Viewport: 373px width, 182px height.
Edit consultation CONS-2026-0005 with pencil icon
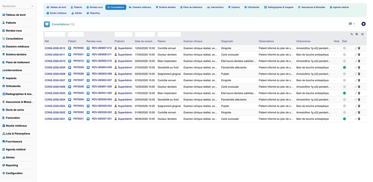[356, 93]
